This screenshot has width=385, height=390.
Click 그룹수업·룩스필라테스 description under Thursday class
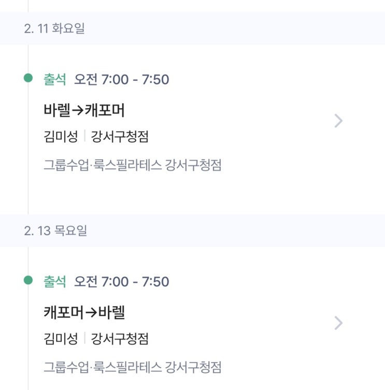pyautogui.click(x=133, y=368)
